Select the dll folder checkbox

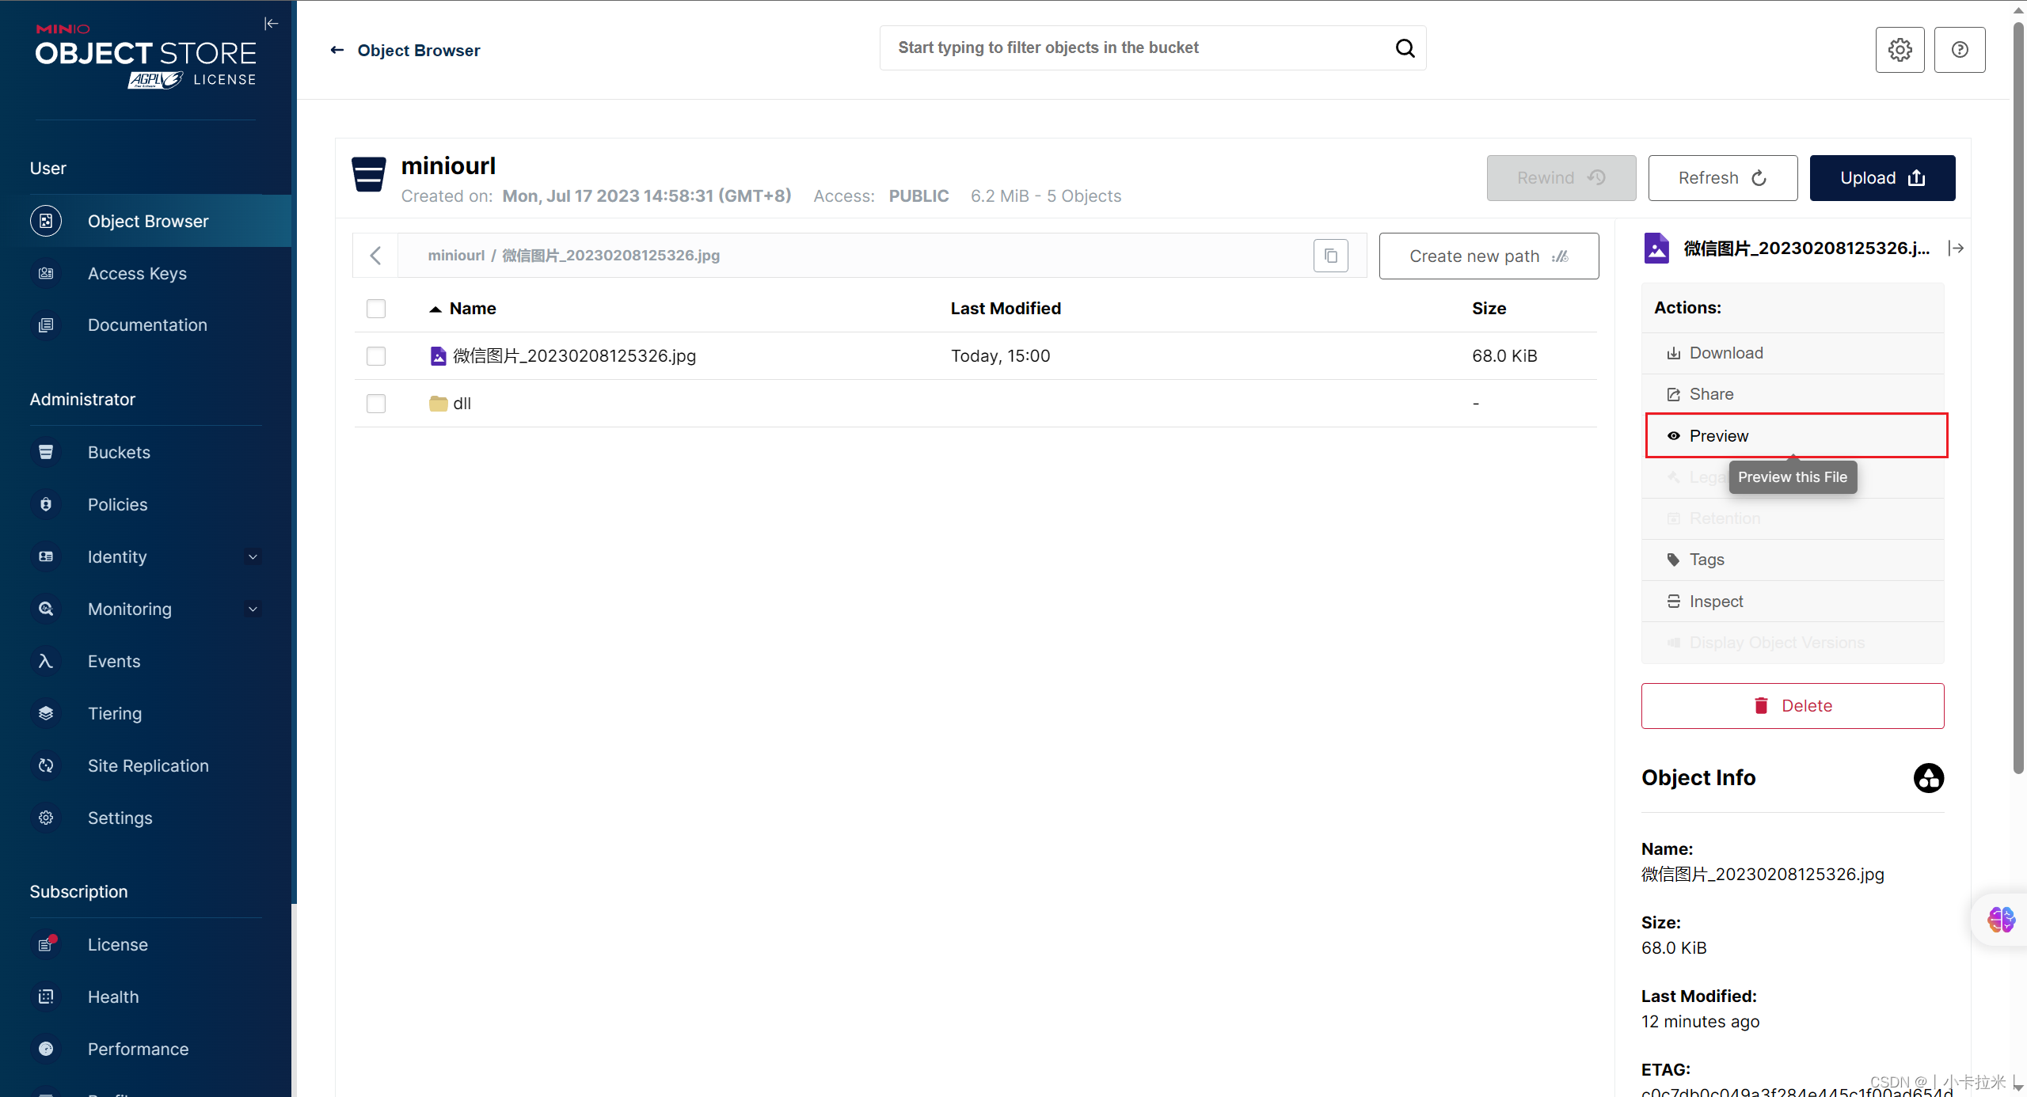tap(376, 404)
